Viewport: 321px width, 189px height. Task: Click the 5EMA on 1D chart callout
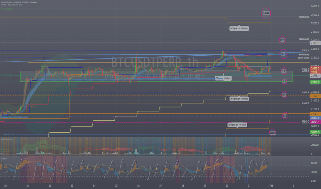pos(223,78)
